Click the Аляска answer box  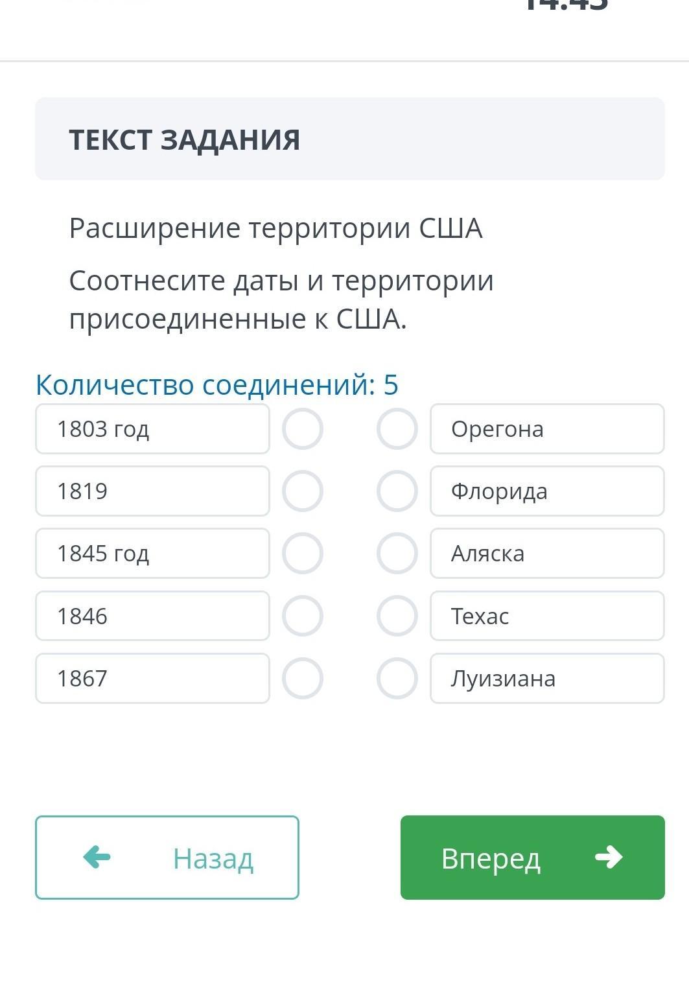coord(547,553)
